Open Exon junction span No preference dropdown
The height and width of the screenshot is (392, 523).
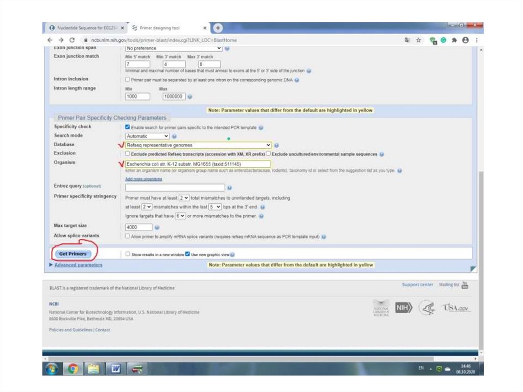coord(174,49)
